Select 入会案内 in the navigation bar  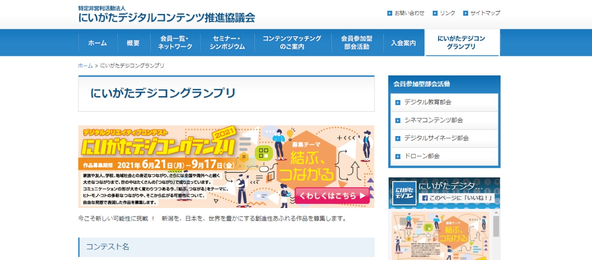(403, 43)
